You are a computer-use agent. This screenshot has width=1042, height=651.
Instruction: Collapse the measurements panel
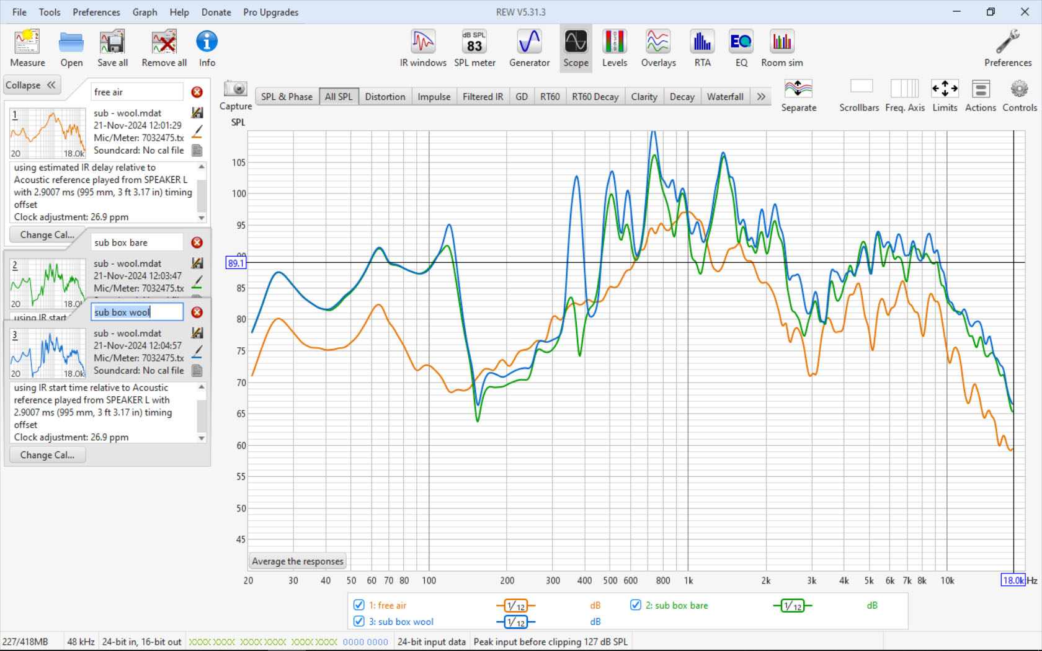pos(31,85)
